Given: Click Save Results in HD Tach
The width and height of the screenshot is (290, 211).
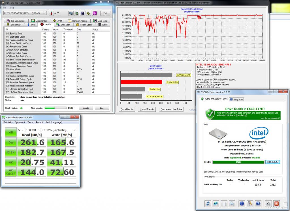Looking at the screenshot, I should pyautogui.click(x=127, y=109).
